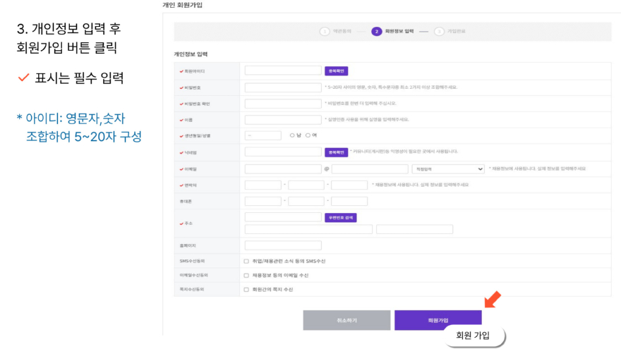This screenshot has width=621, height=349.
Task: Click step 1 약관동의 circle indicator
Action: pyautogui.click(x=325, y=31)
